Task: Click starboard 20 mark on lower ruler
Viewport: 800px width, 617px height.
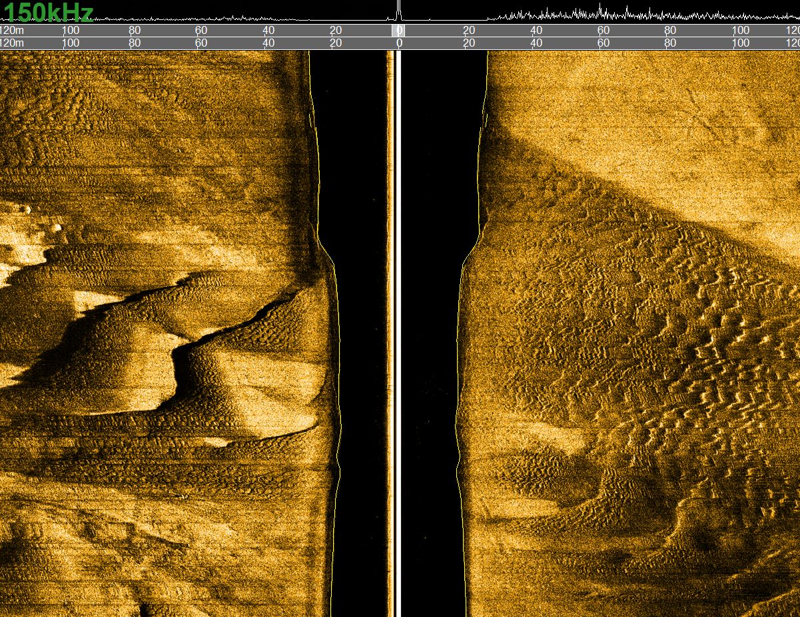Action: coord(469,43)
